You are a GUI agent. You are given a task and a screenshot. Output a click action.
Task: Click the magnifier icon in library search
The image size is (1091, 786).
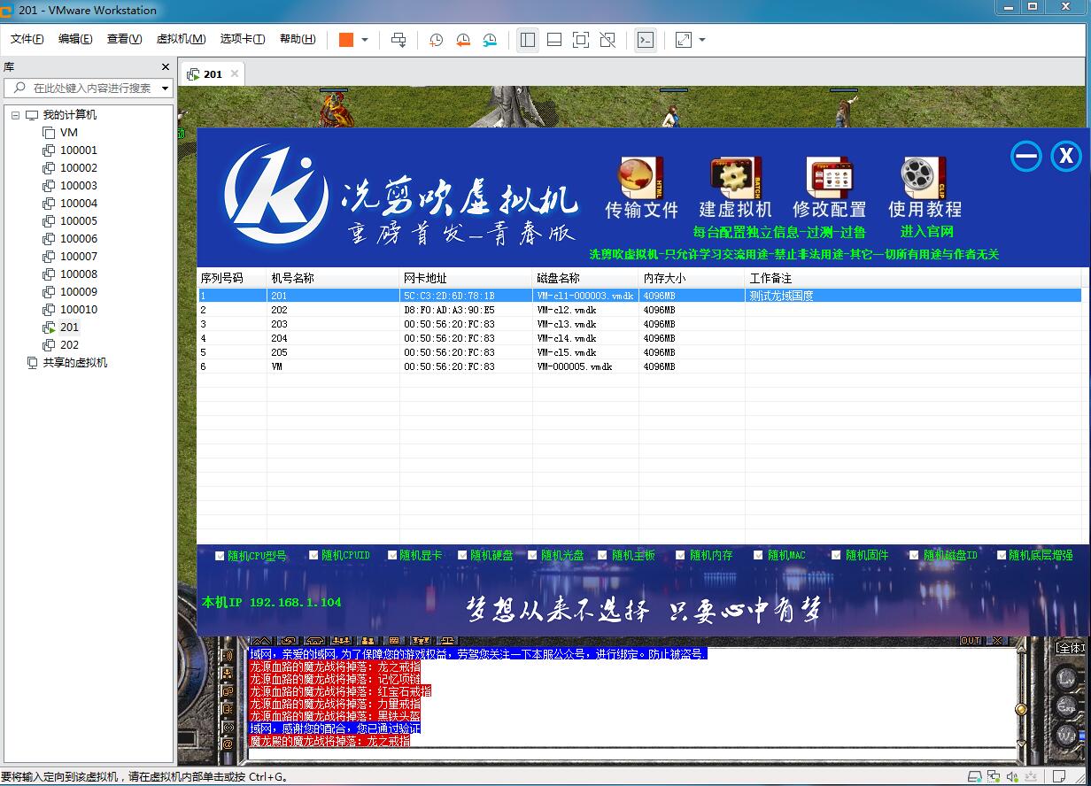point(19,88)
